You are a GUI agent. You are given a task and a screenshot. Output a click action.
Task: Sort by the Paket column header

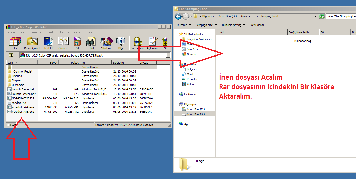coord(70,63)
